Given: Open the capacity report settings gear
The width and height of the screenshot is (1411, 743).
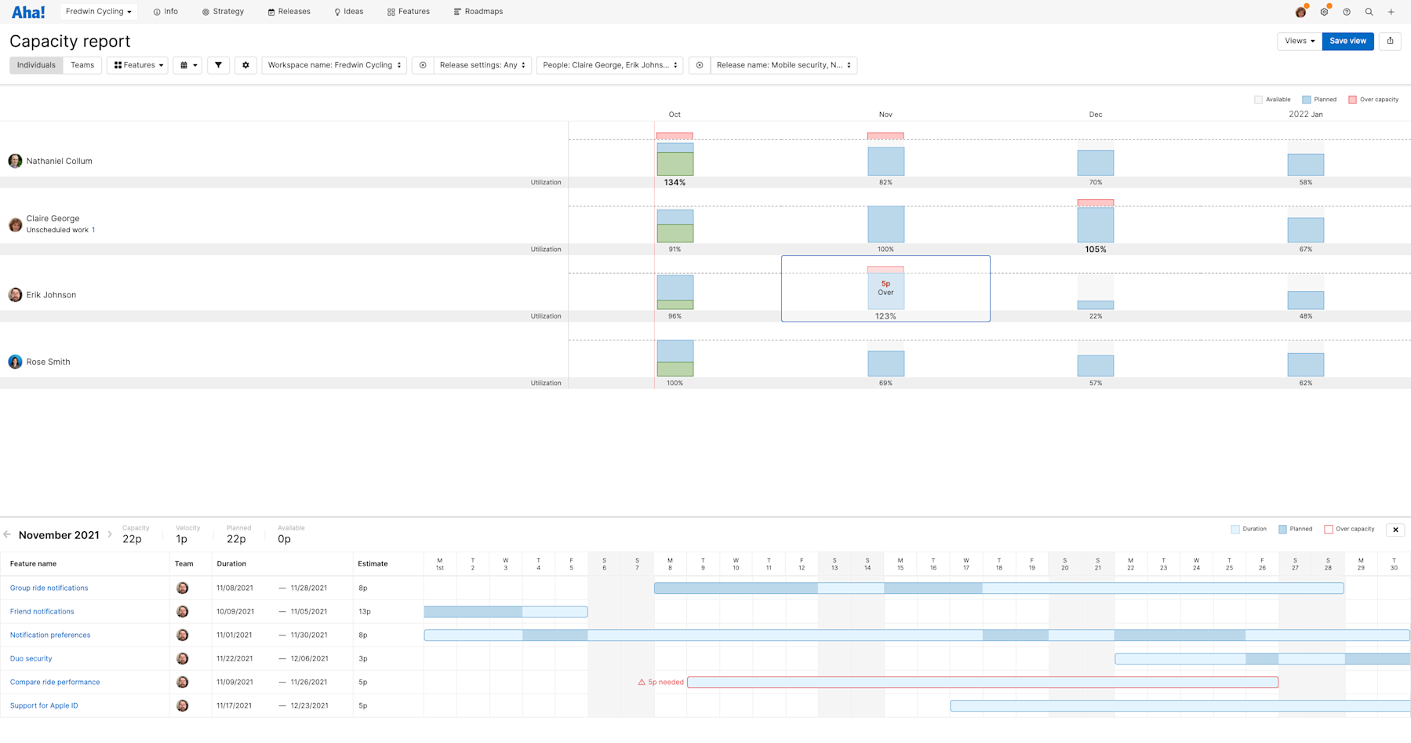Looking at the screenshot, I should [x=245, y=65].
